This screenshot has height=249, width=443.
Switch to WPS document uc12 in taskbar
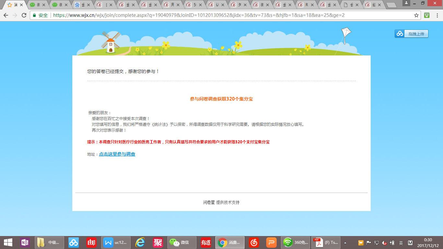116,243
